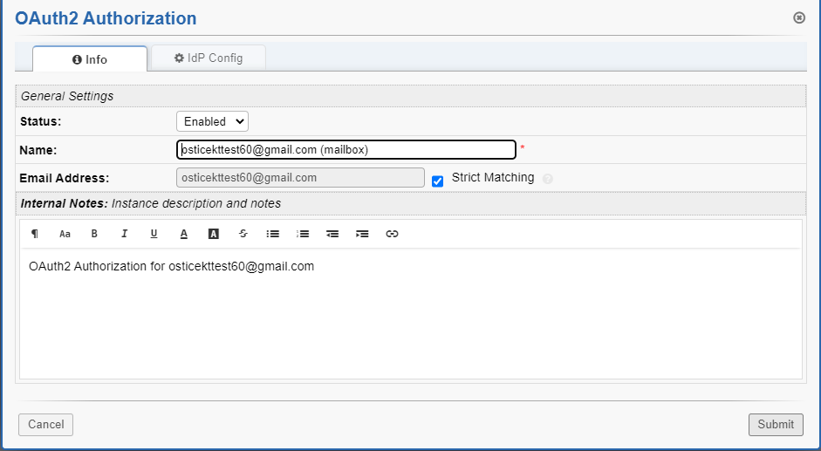821x451 pixels.
Task: Insert an ordered numbered list
Action: (303, 234)
